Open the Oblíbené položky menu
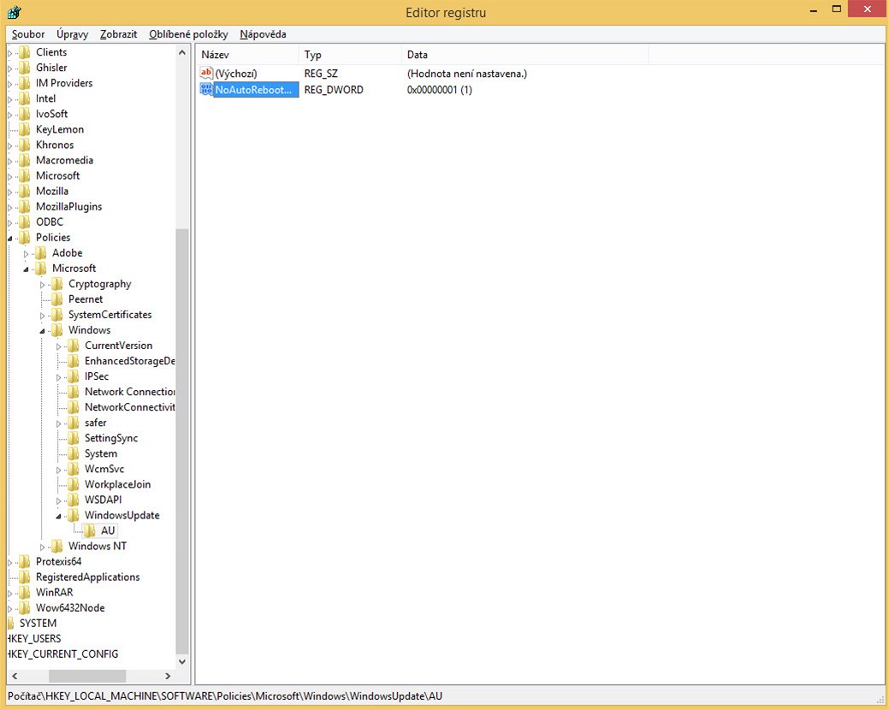This screenshot has height=710, width=889. tap(188, 34)
